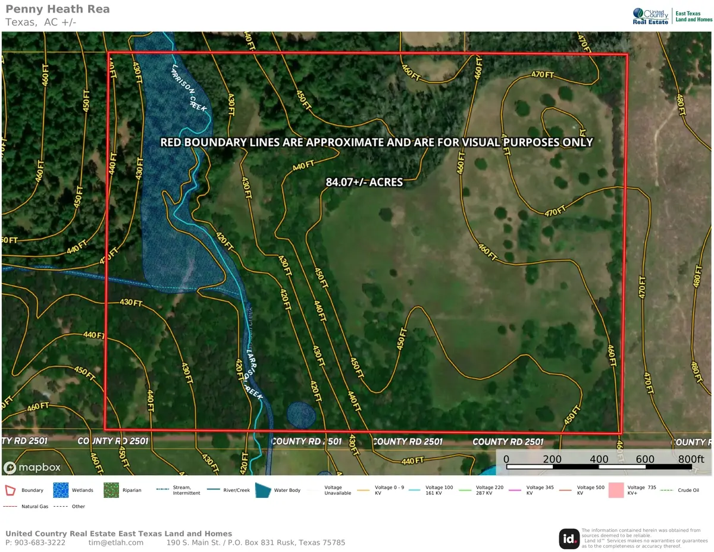This screenshot has height=552, width=714.
Task: Click the Voltage 0 - 9 KV legend line
Action: pos(365,490)
